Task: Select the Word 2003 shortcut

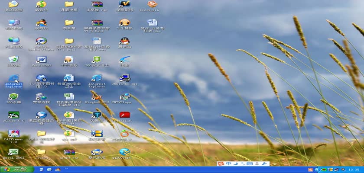Action: pyautogui.click(x=41, y=61)
